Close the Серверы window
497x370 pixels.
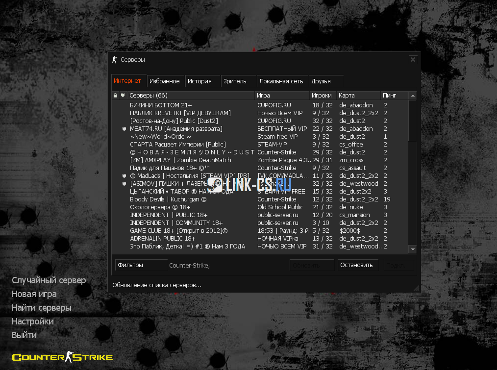click(x=413, y=60)
